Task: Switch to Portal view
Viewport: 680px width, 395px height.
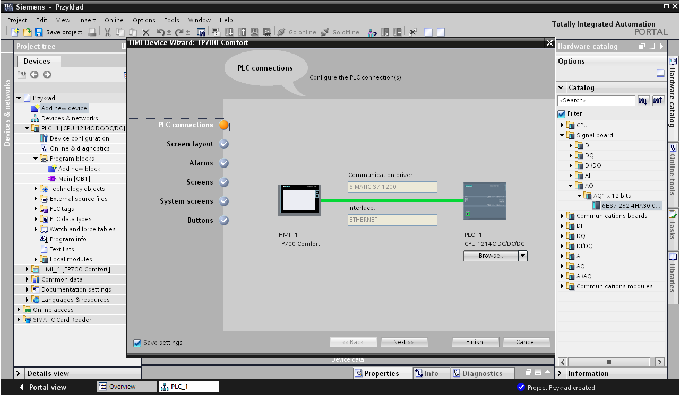Action: (x=42, y=387)
